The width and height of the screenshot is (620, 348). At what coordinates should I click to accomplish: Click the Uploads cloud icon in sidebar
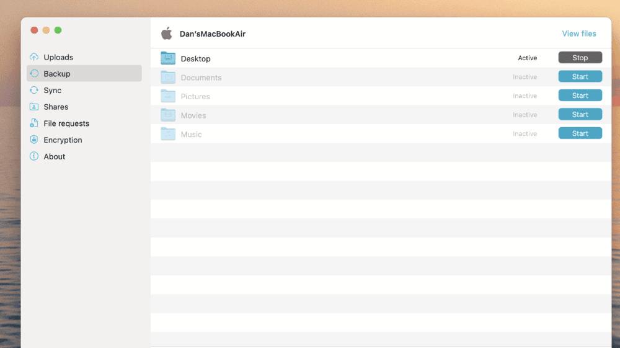[x=34, y=57]
